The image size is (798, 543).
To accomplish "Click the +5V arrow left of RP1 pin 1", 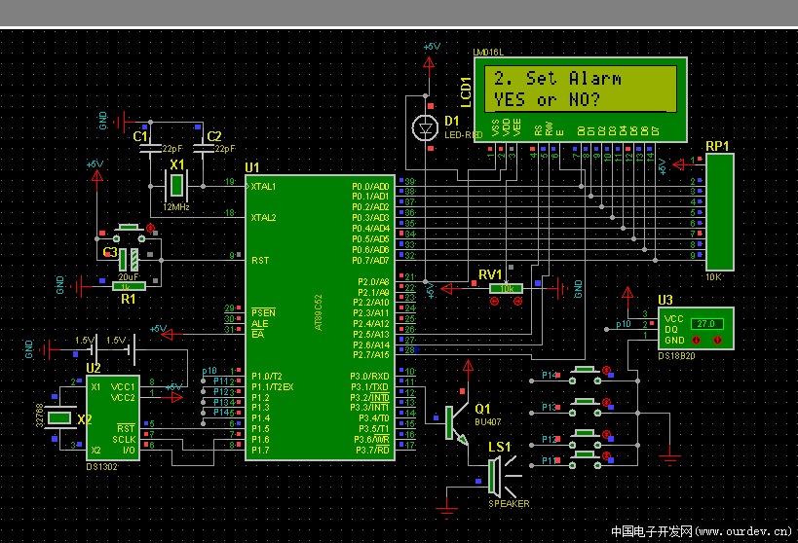I will tap(679, 164).
